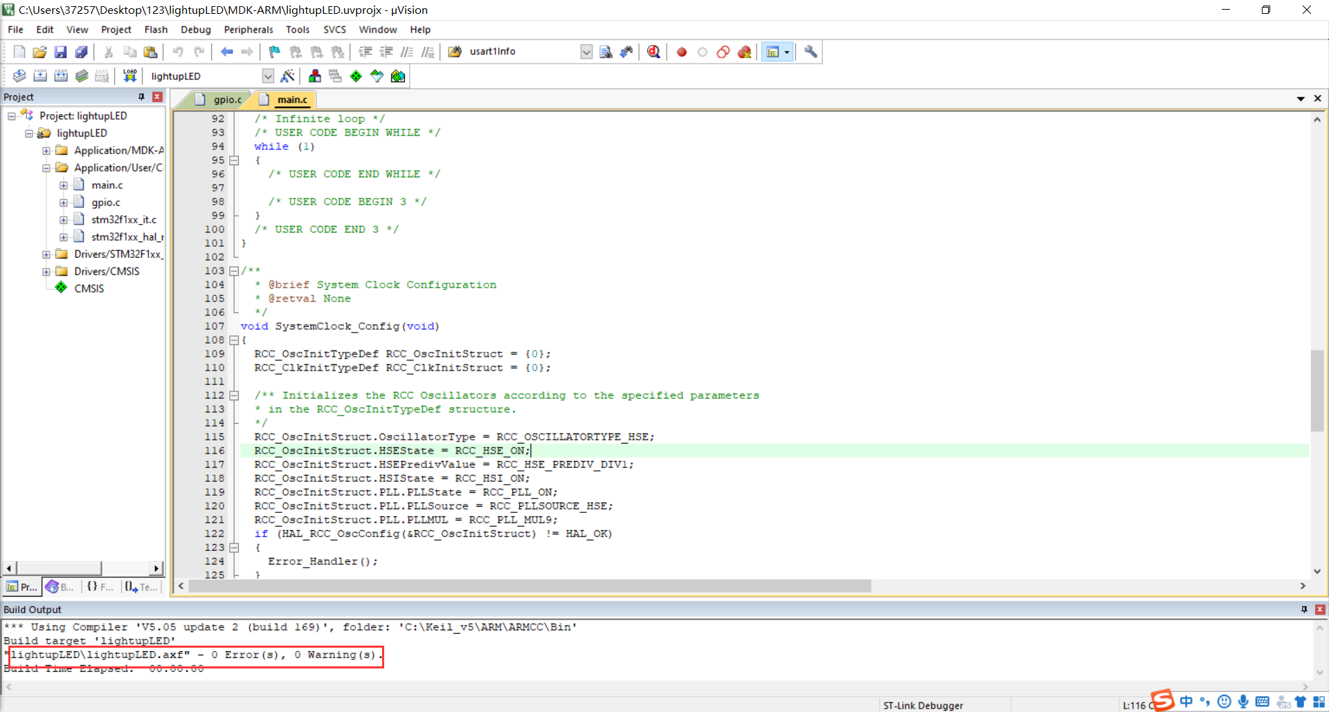Disable all breakpoints with the double circle icon

(x=723, y=52)
